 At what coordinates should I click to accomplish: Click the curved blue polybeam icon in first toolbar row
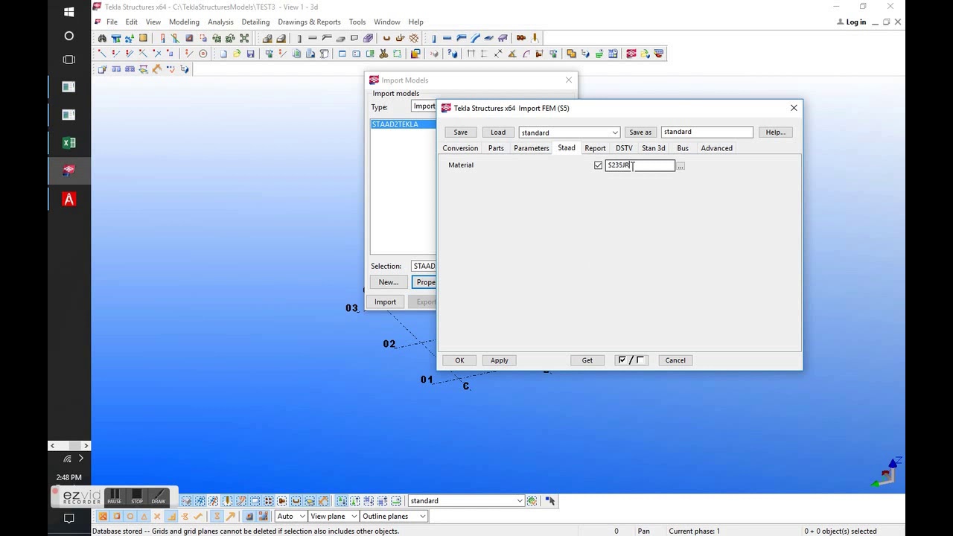475,37
